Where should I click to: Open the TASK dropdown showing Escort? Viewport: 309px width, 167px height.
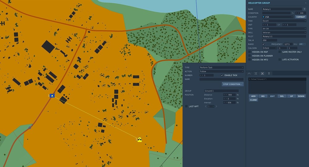pos(284,21)
